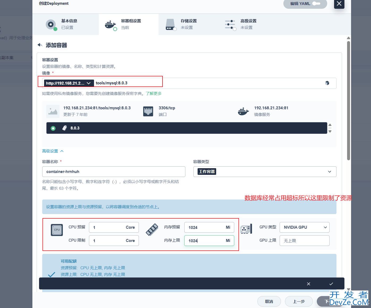Click the CPU 限制 input field
Viewport: 371px width, 308px height.
pyautogui.click(x=114, y=241)
